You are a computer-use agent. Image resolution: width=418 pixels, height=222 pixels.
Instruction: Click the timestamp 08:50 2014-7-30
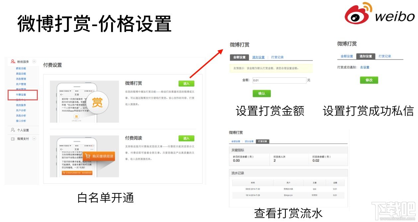pos(253,189)
